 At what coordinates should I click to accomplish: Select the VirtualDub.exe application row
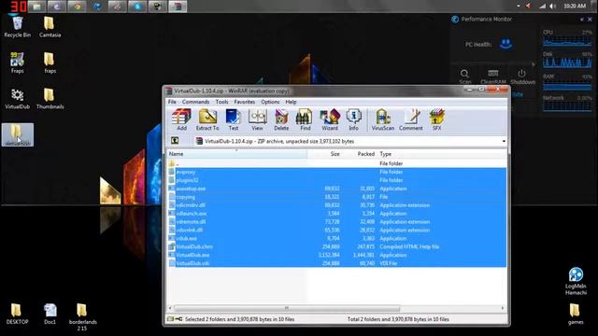pos(337,255)
